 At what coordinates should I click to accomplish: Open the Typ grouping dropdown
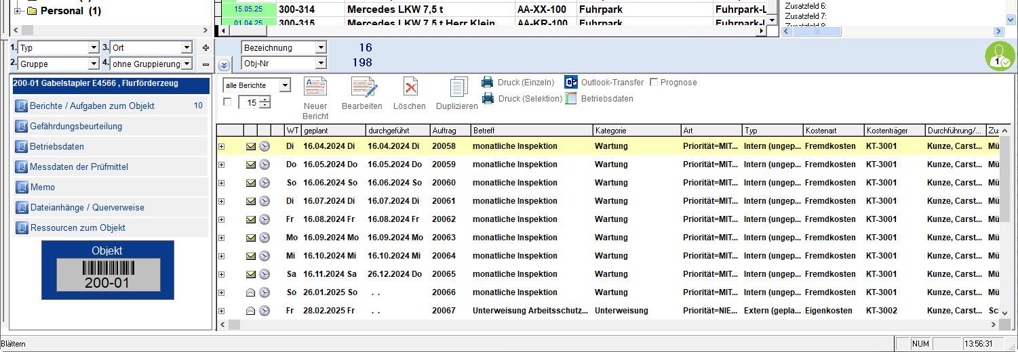[94, 48]
